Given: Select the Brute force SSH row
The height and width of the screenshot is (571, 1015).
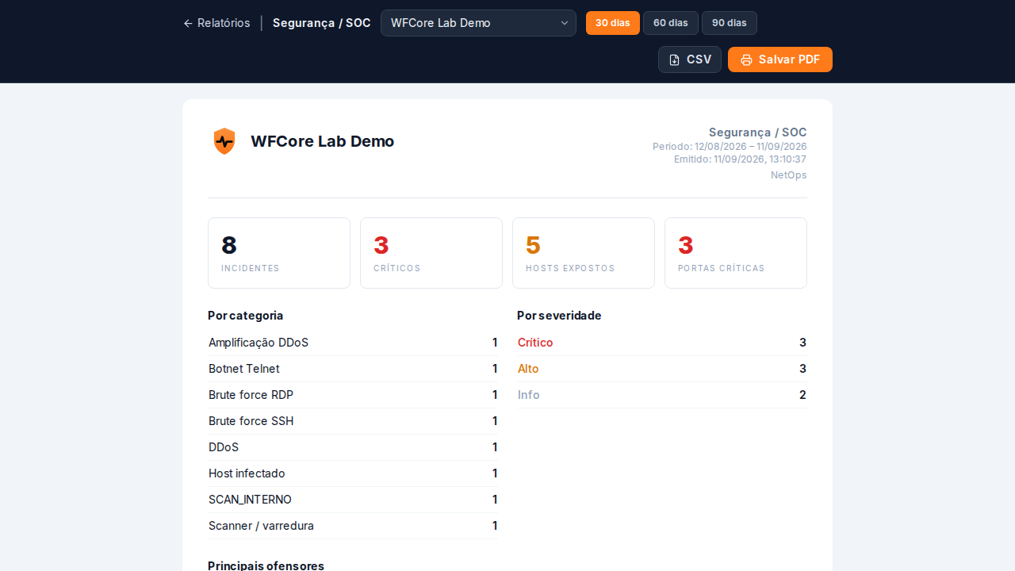Looking at the screenshot, I should click(353, 421).
